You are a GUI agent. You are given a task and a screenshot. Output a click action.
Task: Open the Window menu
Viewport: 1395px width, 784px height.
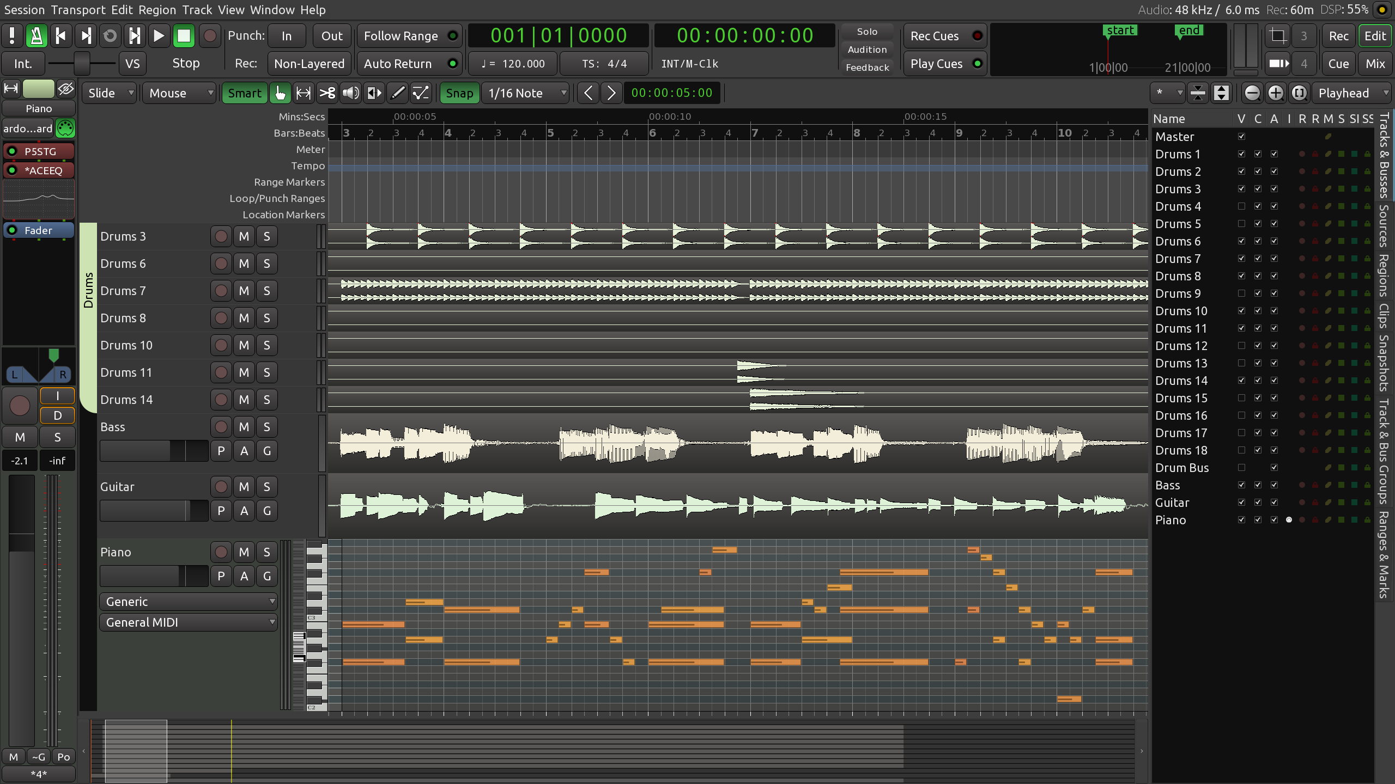[272, 10]
